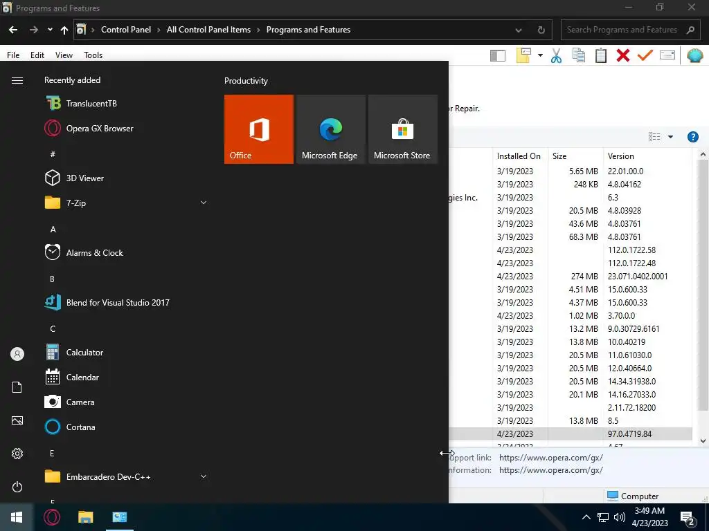Open the volume control in system tray
Viewport: 709px width, 531px height.
(x=620, y=517)
